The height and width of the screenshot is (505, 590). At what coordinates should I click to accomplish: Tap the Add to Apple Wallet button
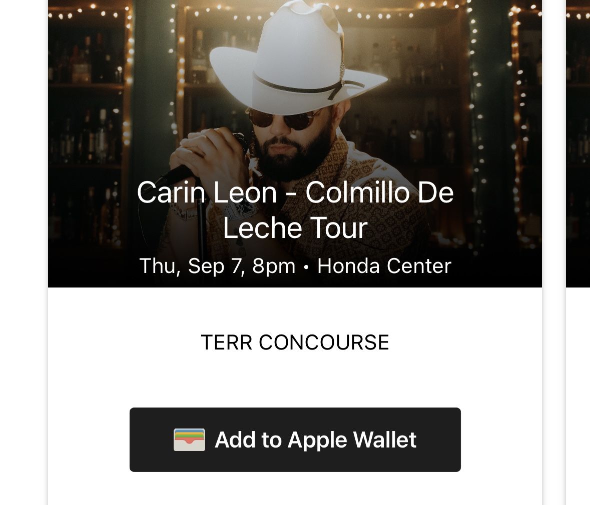[295, 439]
